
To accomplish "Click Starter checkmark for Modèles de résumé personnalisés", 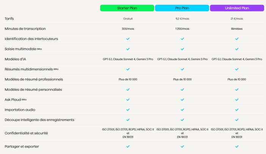I will click(128, 90).
